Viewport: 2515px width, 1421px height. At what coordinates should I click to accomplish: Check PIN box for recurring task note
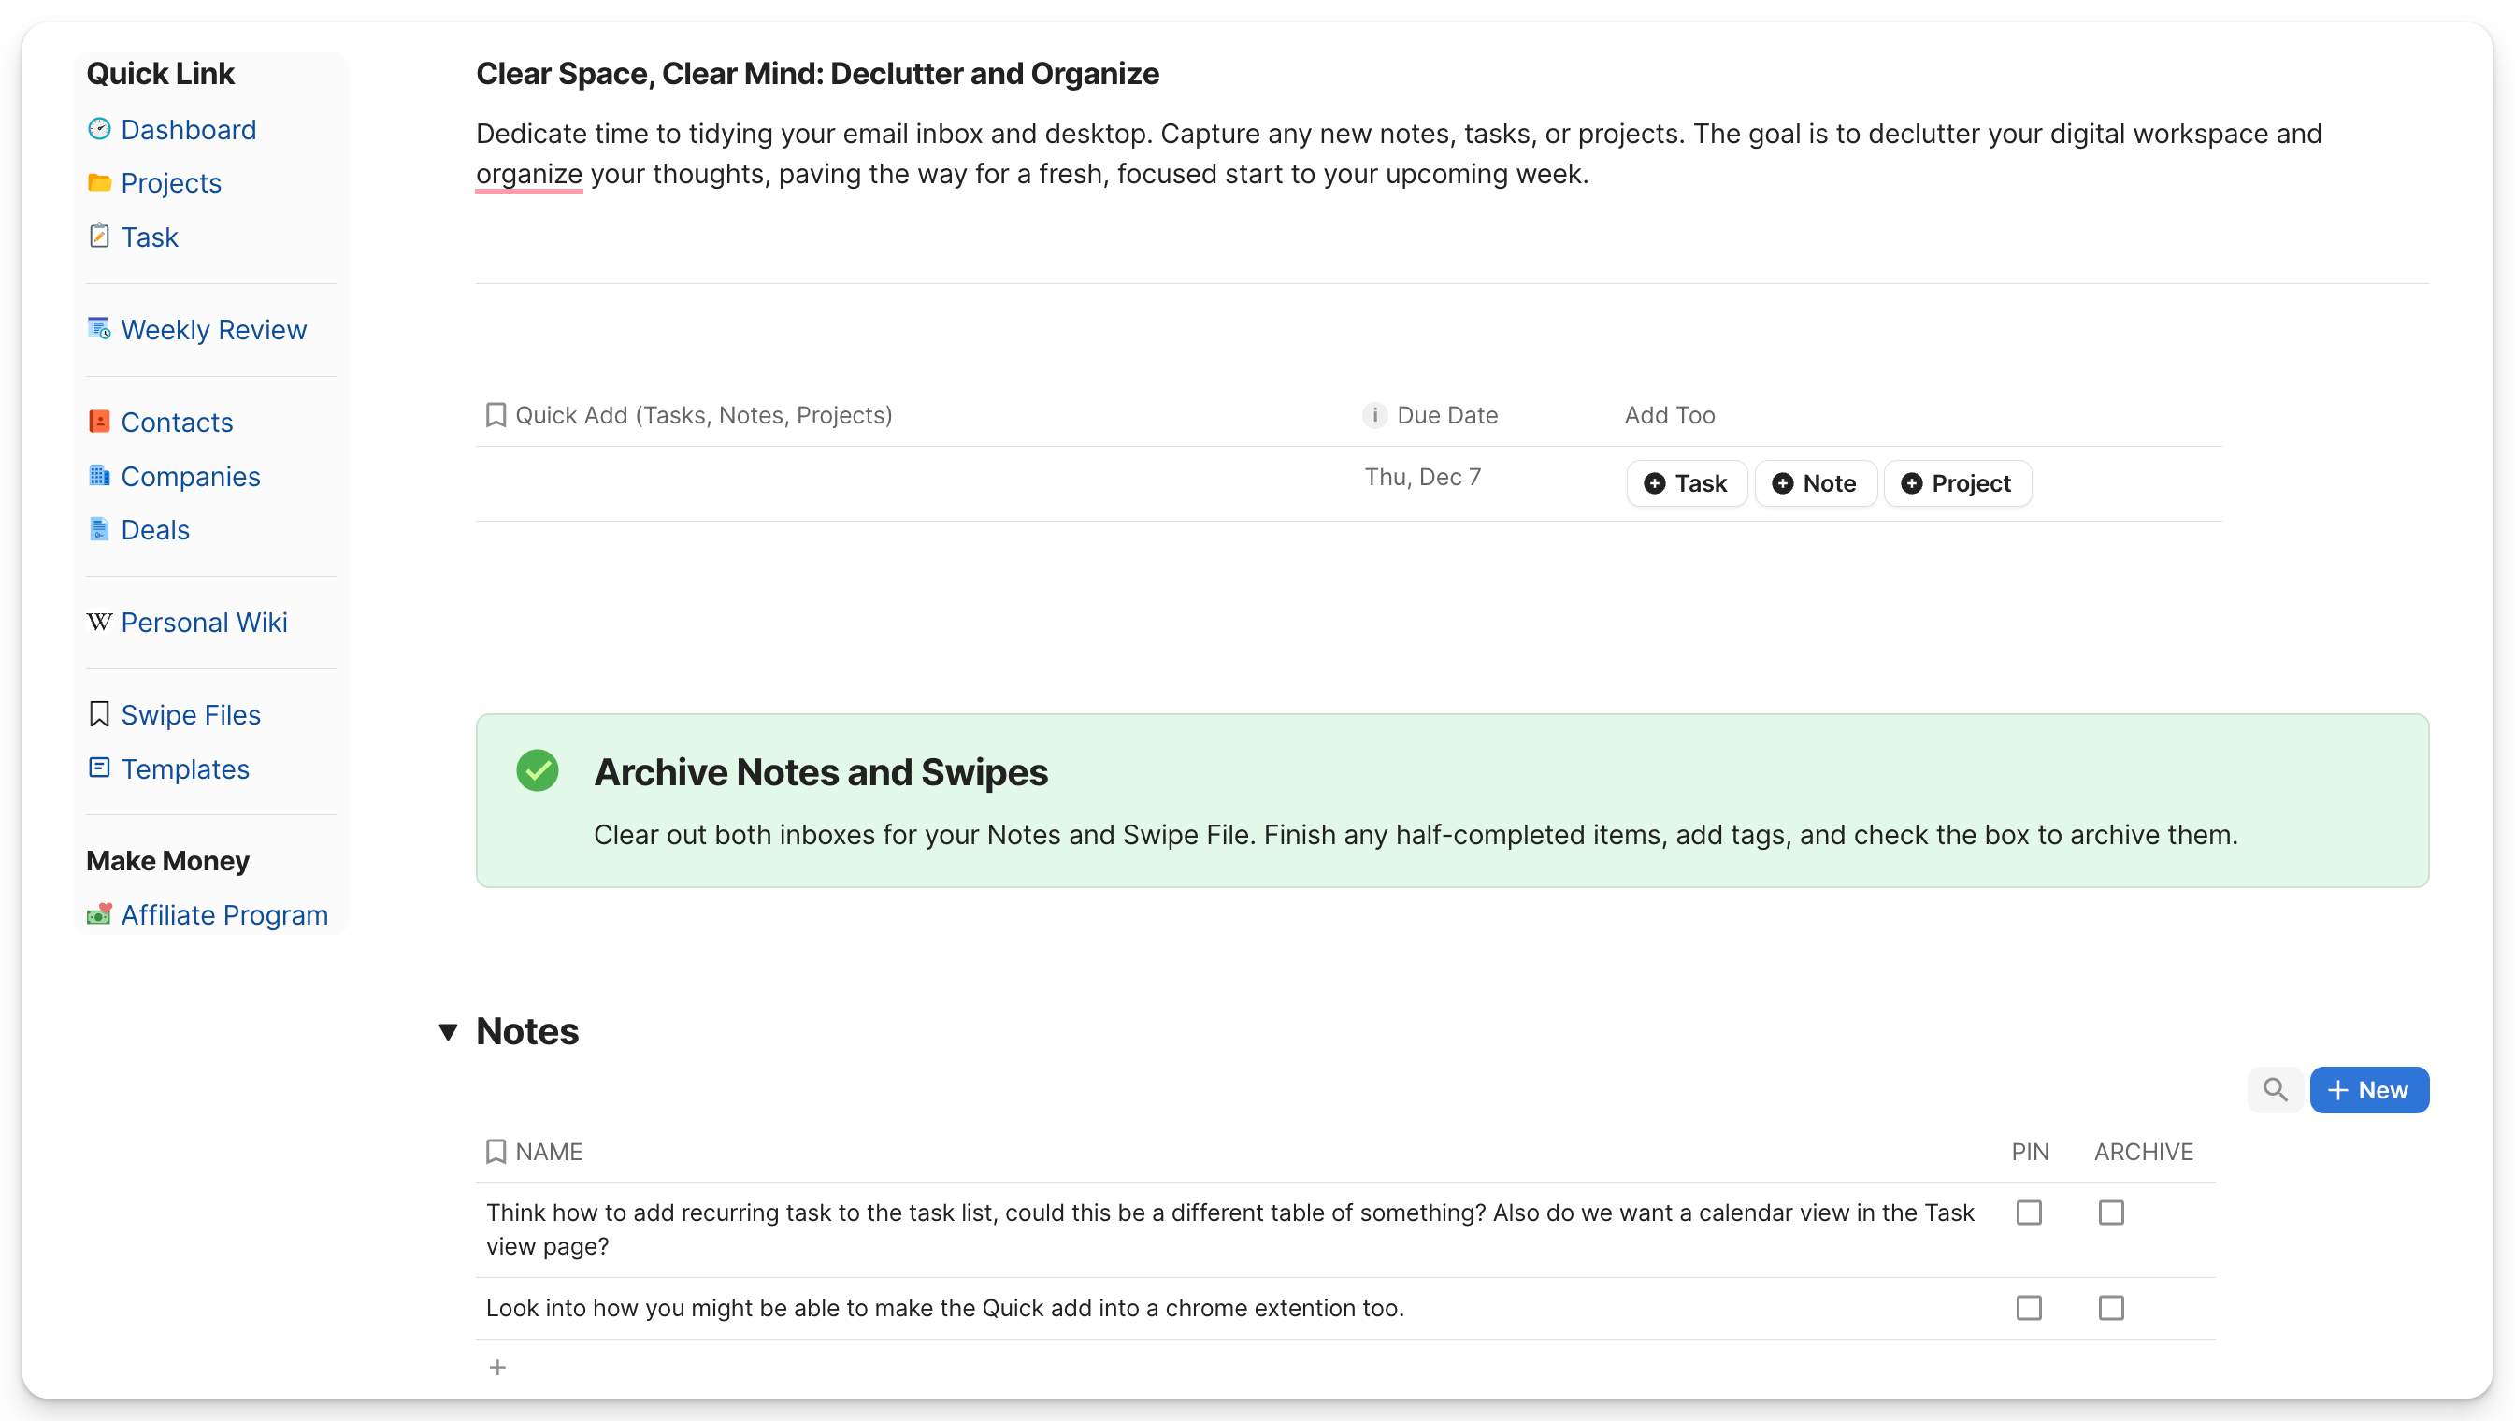(2029, 1213)
